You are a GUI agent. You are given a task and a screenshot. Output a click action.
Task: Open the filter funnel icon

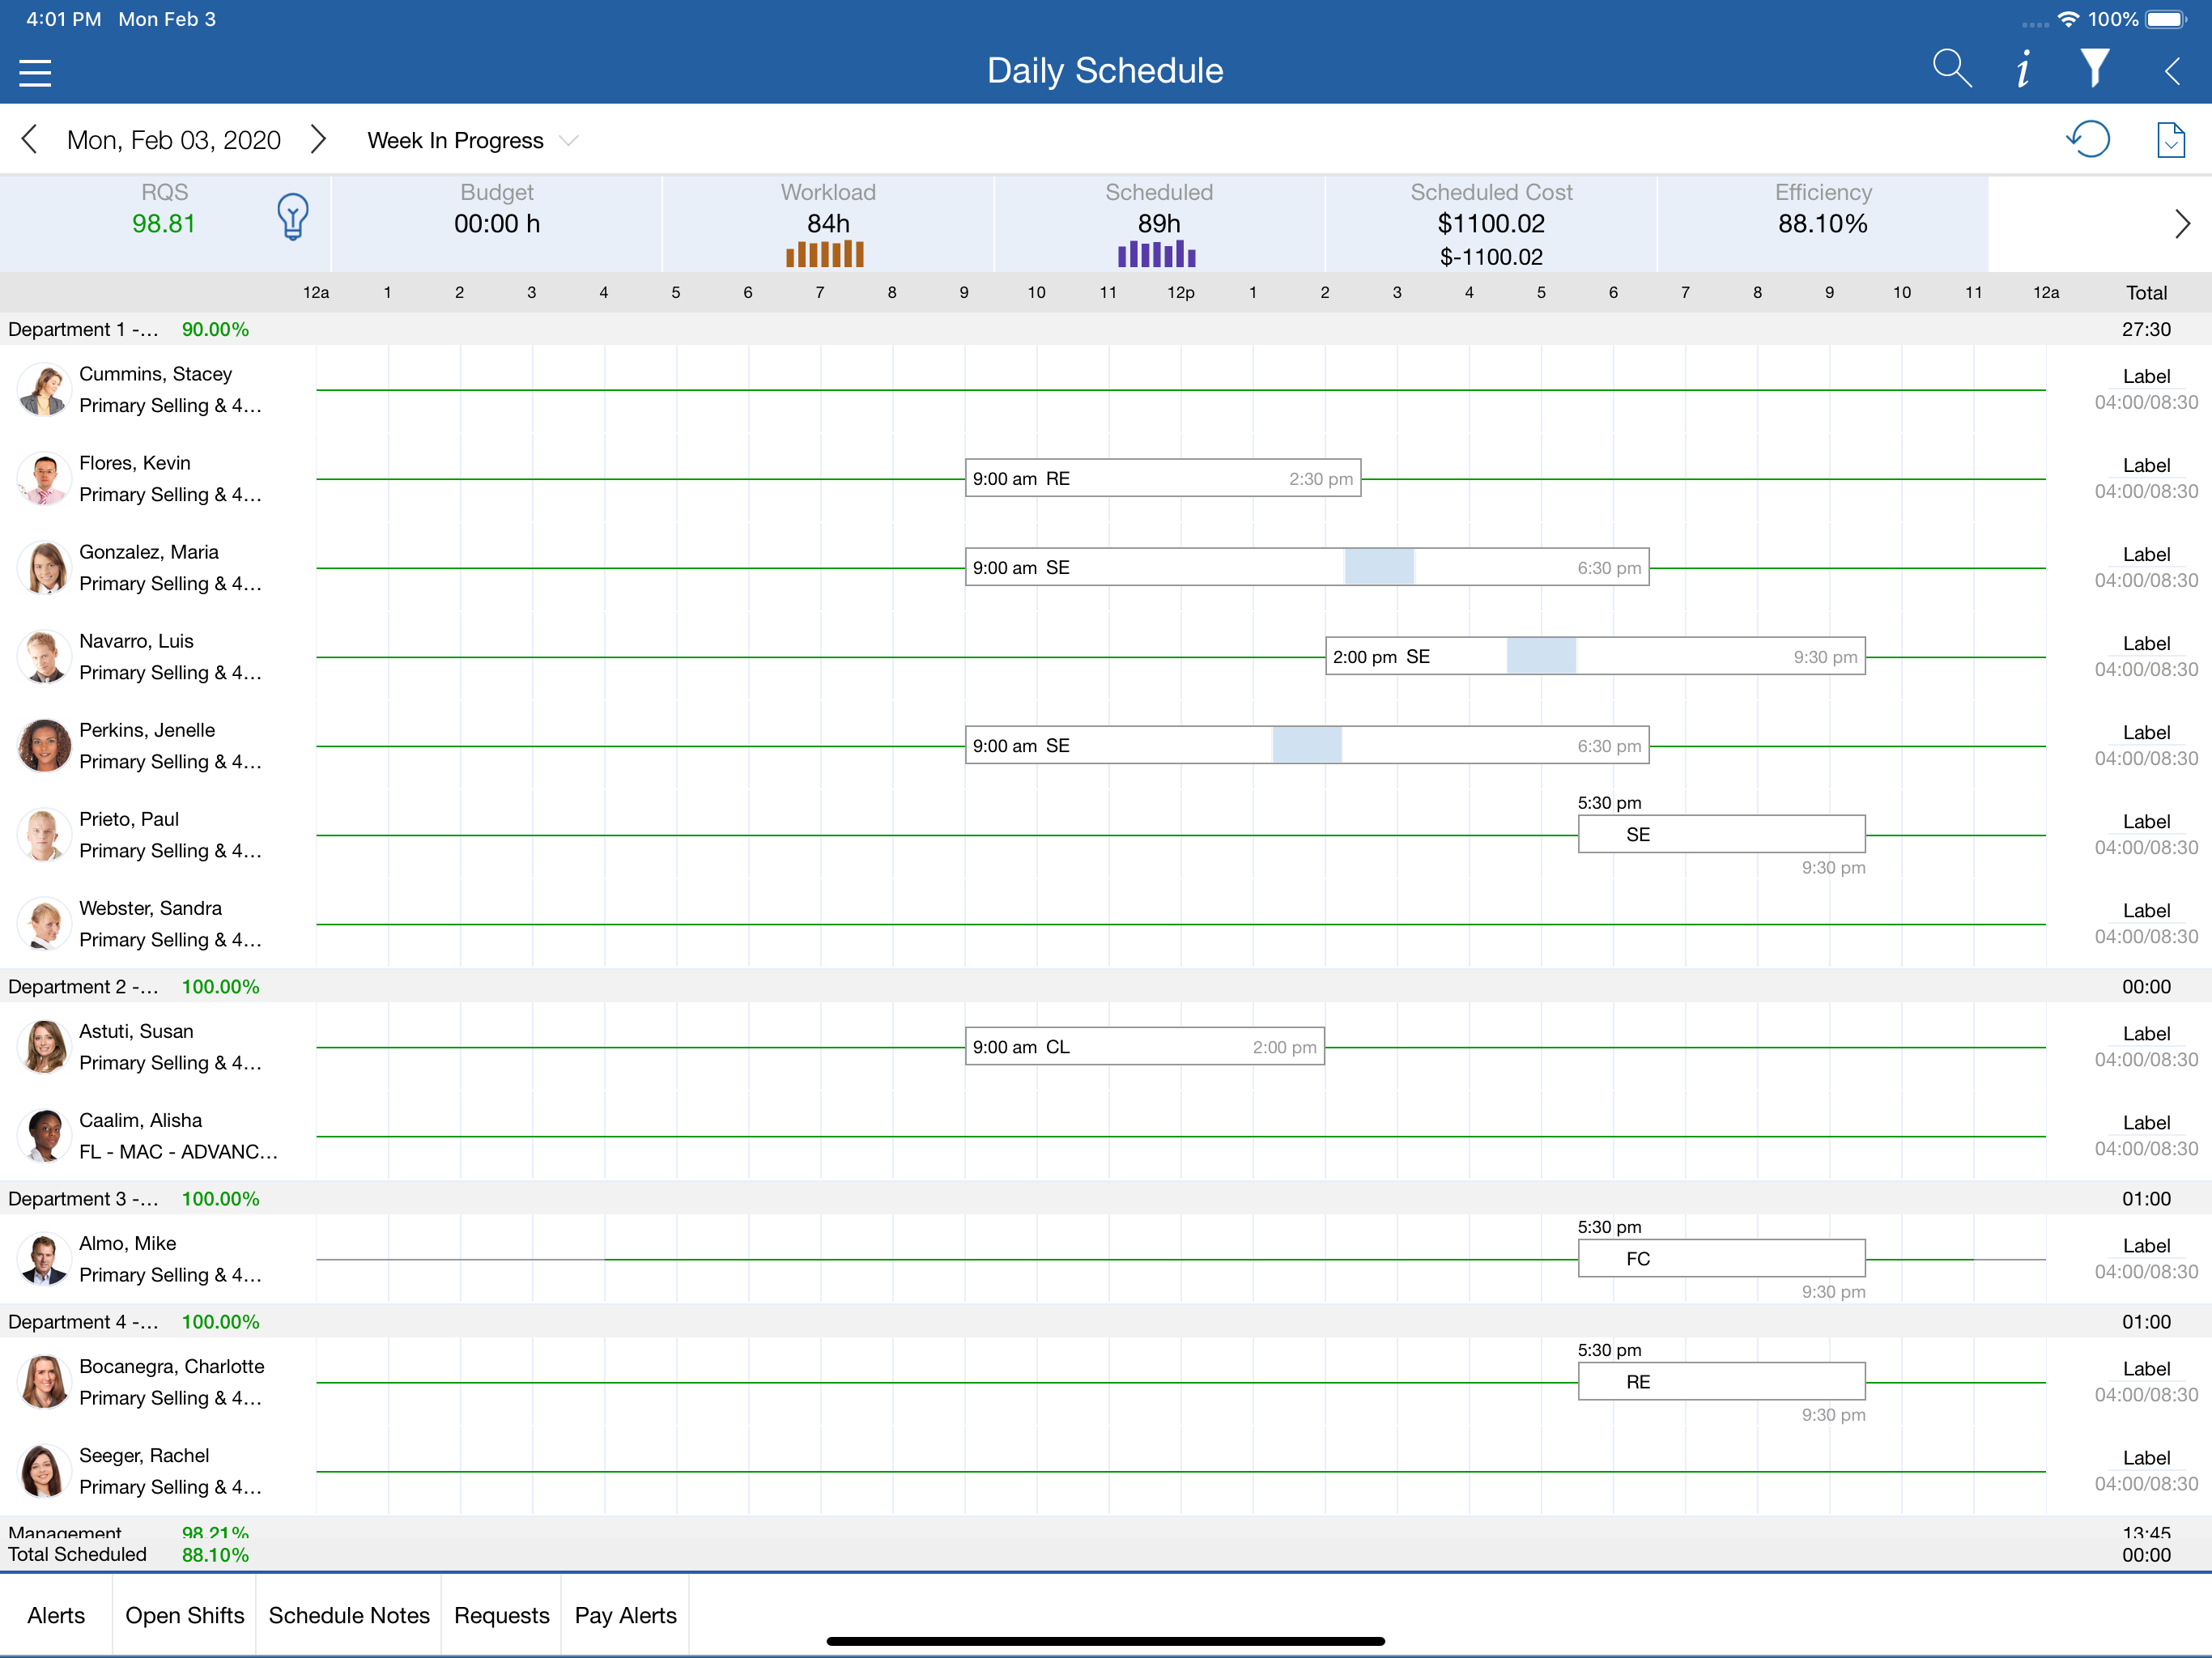tap(2094, 69)
